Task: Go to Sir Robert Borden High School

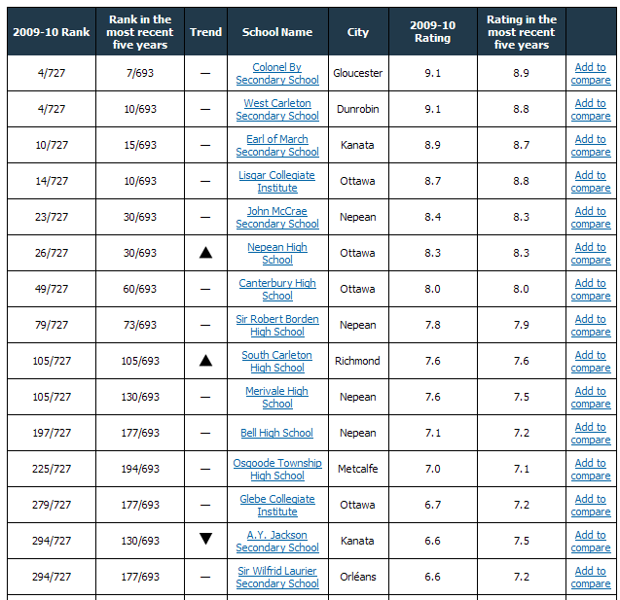Action: 276,326
